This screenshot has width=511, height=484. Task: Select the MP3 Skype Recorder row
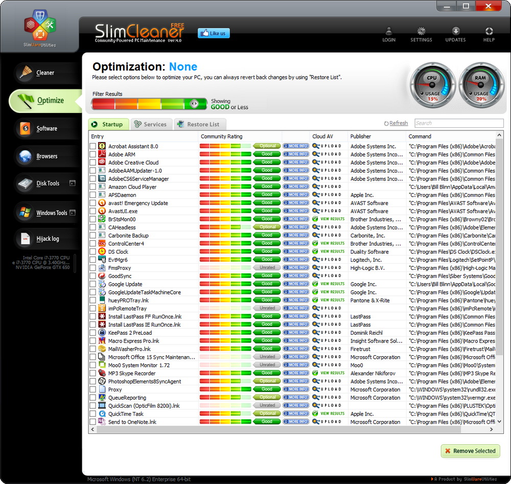pyautogui.click(x=292, y=373)
